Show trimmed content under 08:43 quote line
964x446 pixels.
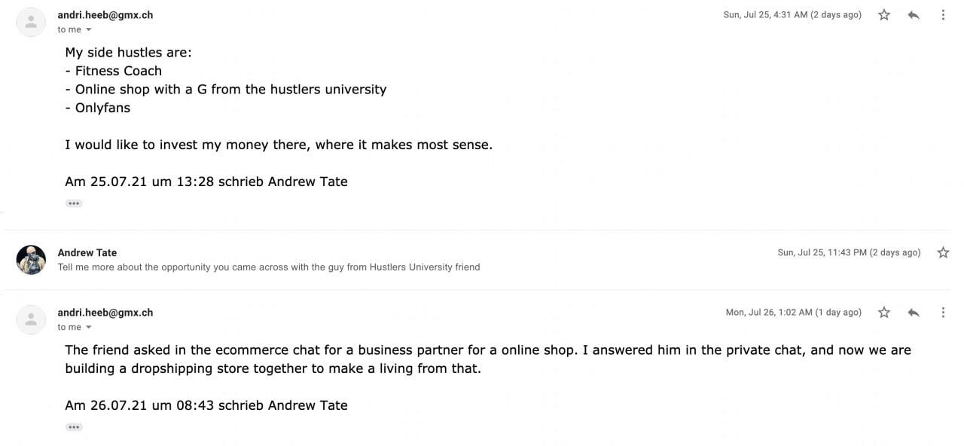point(73,427)
